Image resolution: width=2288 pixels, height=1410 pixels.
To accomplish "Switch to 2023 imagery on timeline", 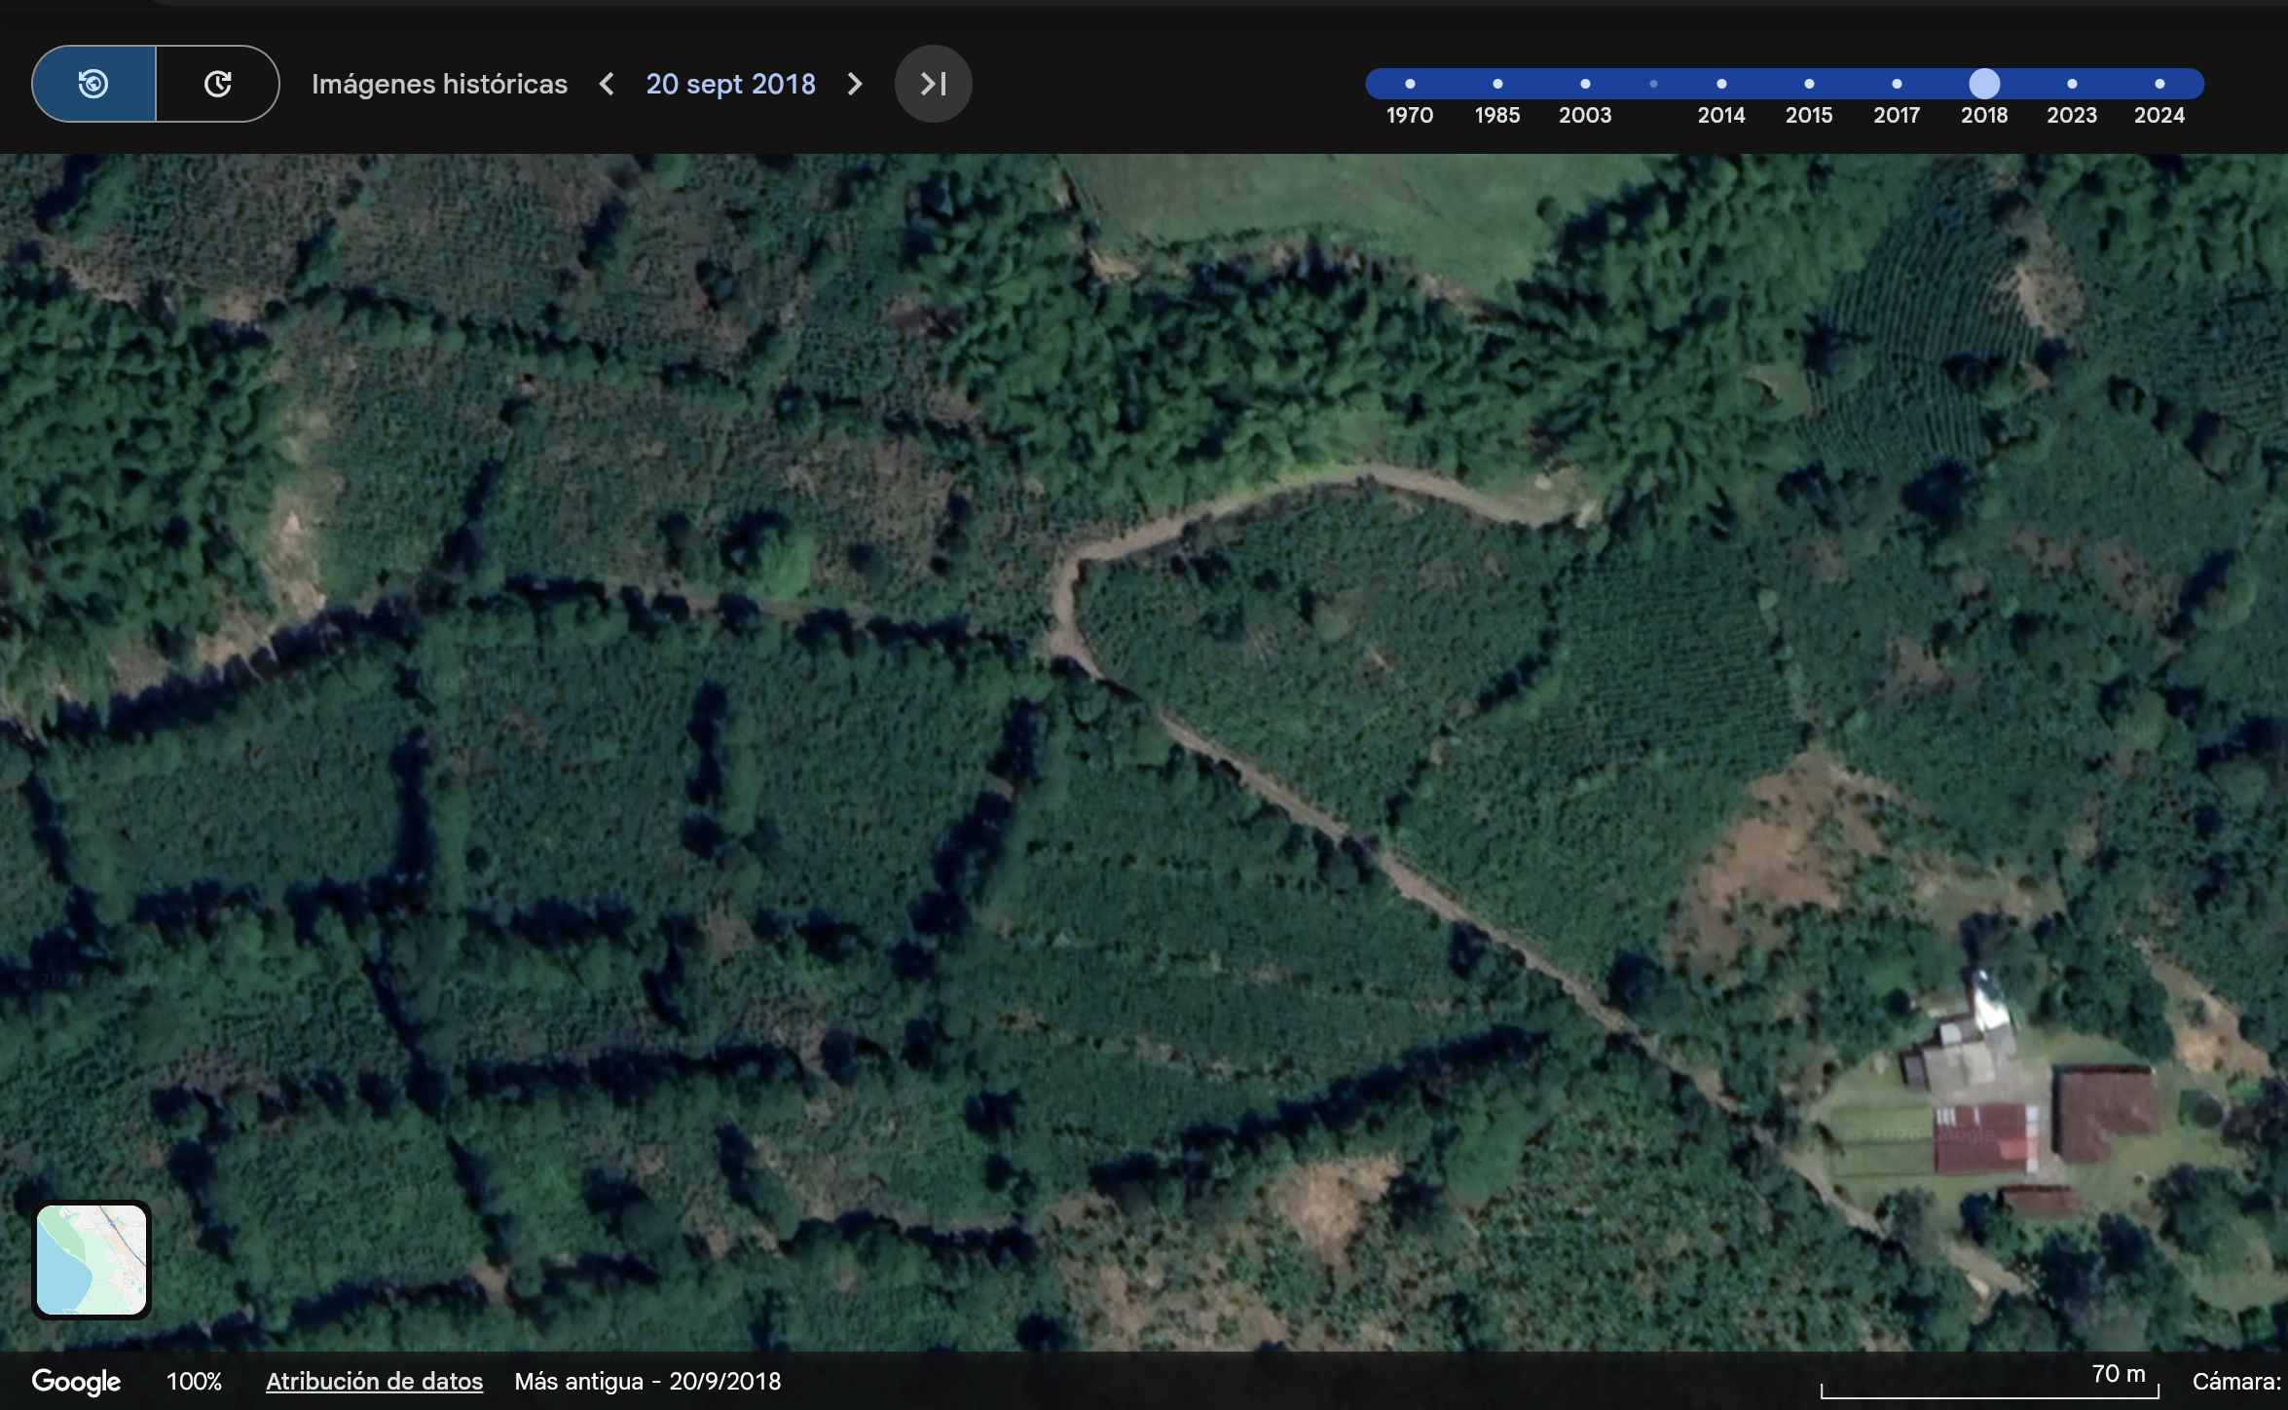I will point(2072,84).
